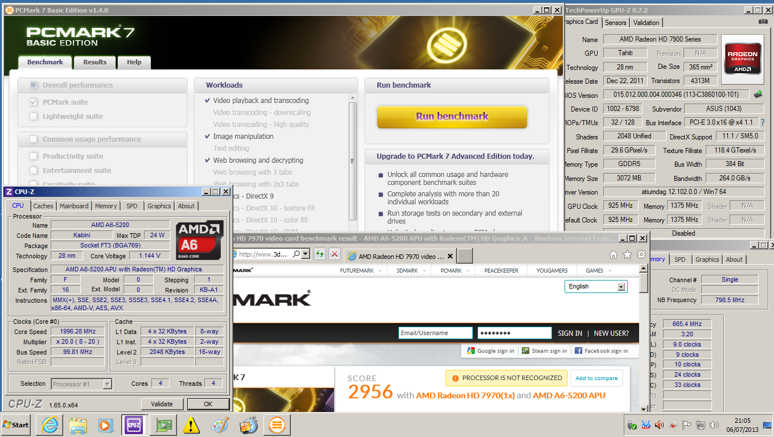Click the Add to compare button

click(596, 378)
